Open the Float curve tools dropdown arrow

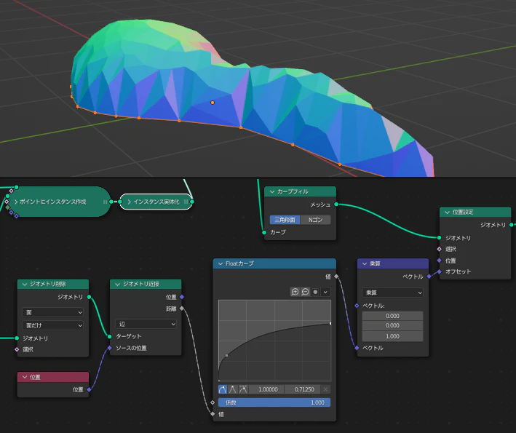click(x=325, y=292)
